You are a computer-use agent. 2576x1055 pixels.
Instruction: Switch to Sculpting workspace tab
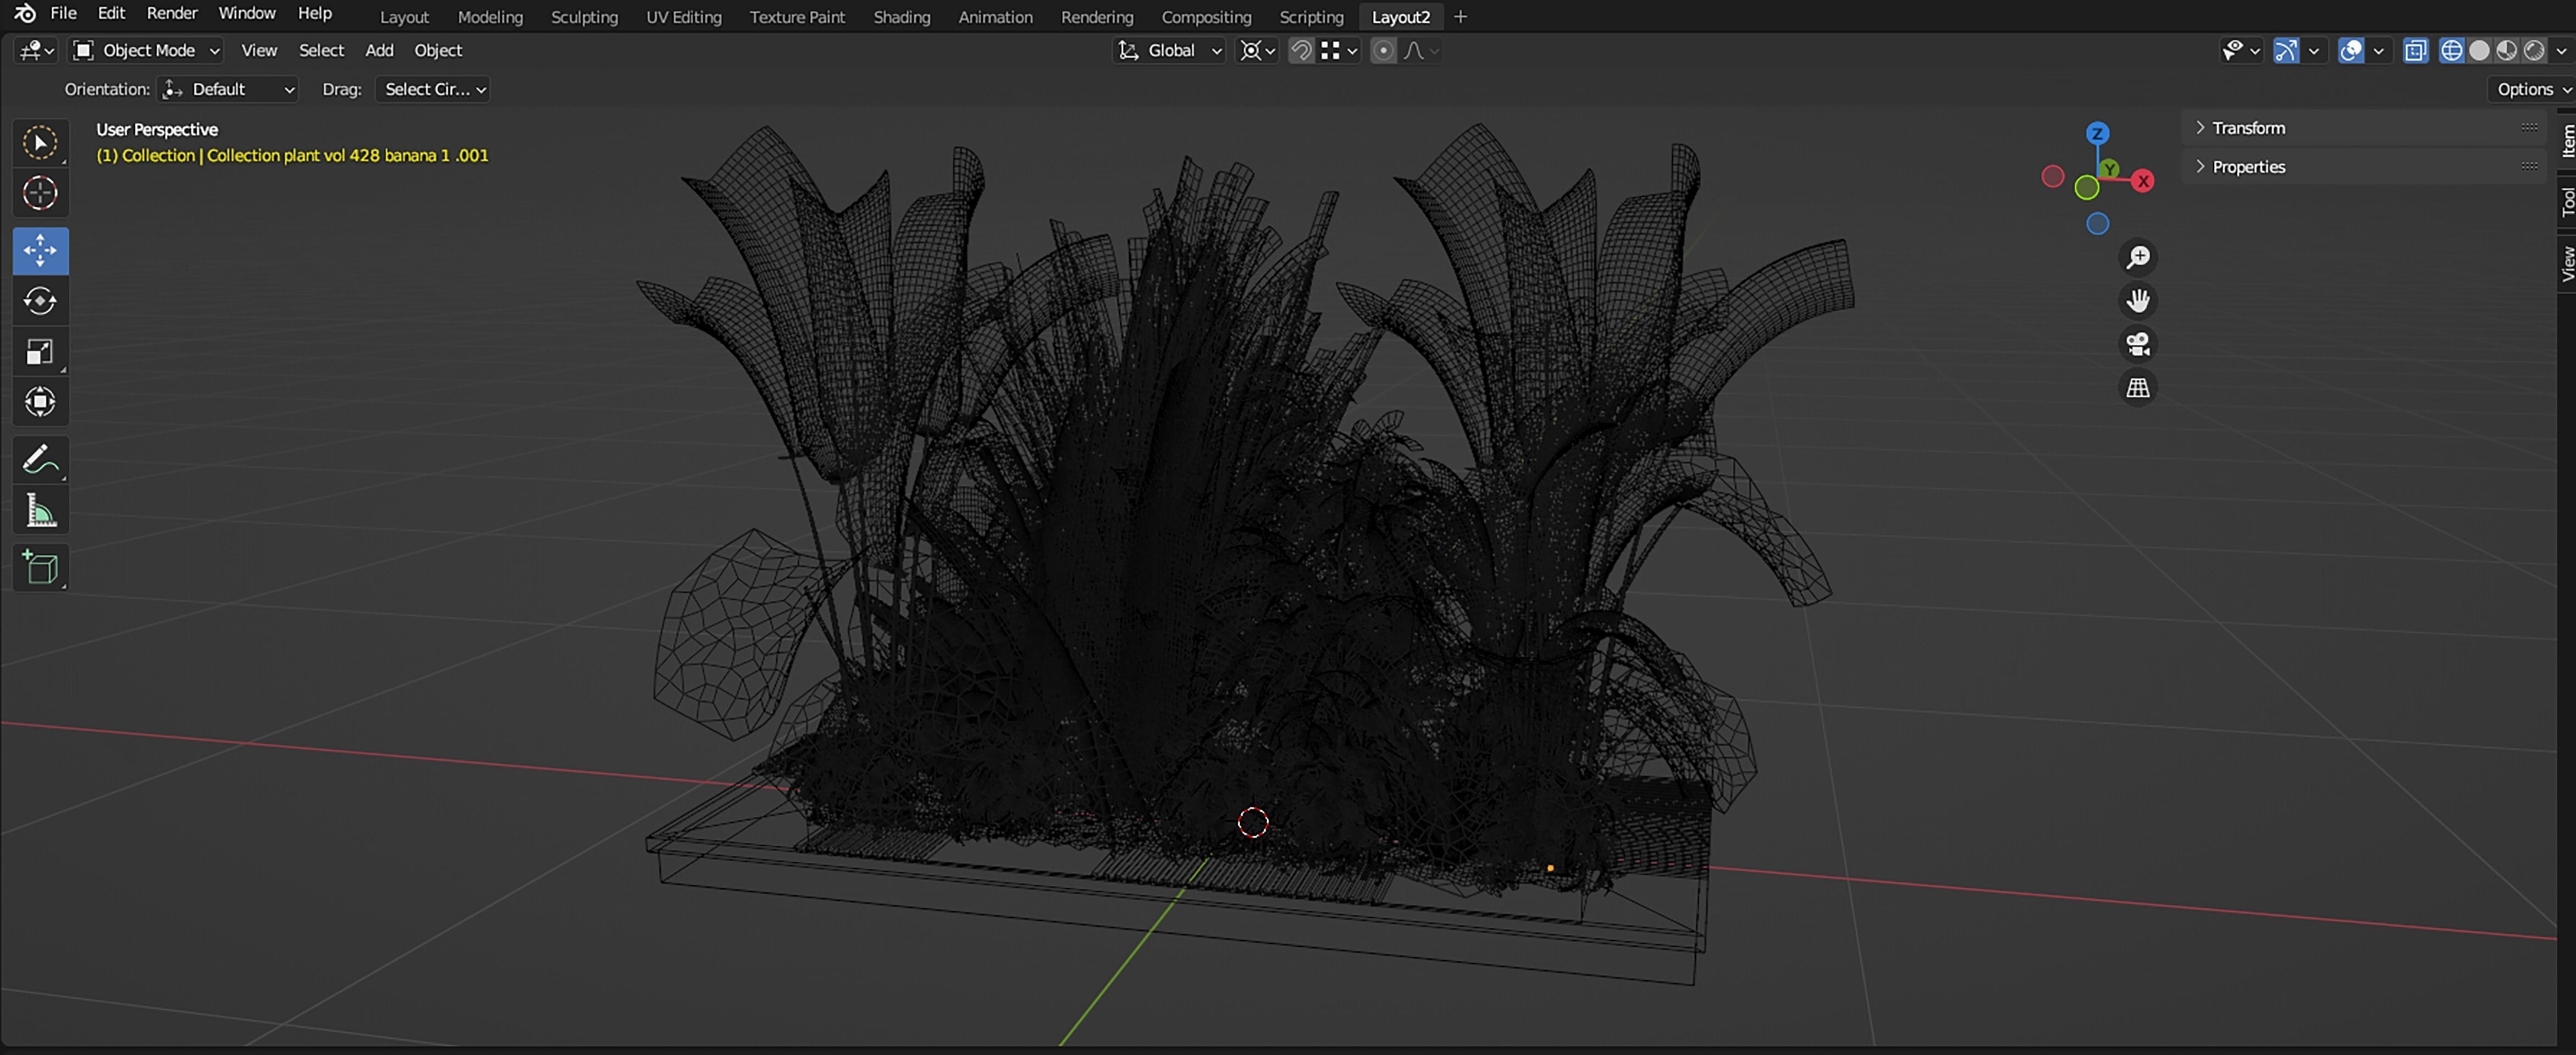click(584, 17)
